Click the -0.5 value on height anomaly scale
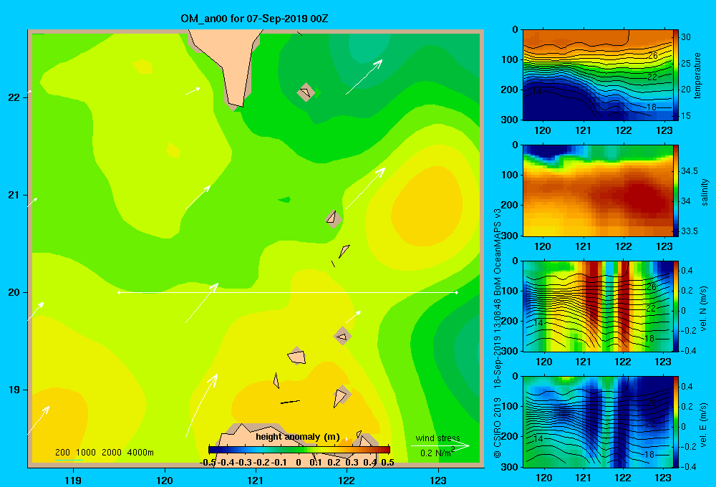Screen dimensions: 716x487 tap(208, 463)
